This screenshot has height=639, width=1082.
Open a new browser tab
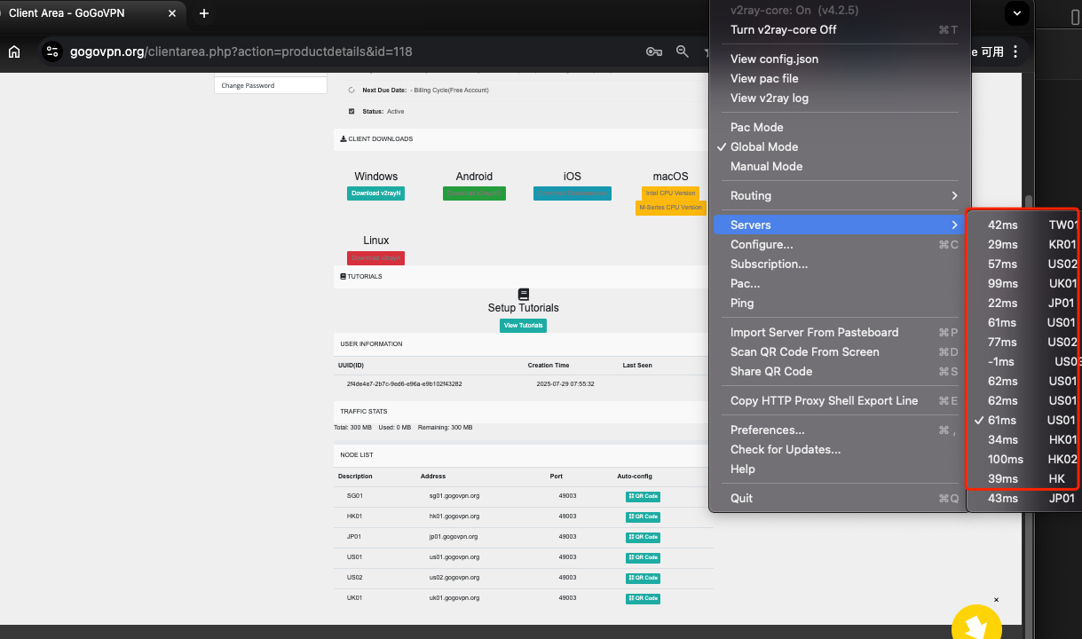tap(204, 13)
